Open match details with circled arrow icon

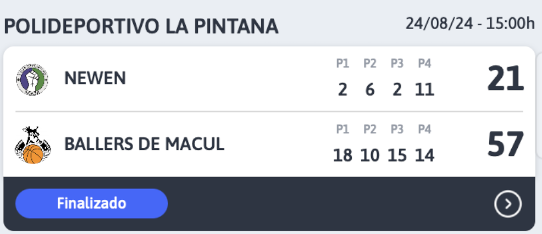coord(507,204)
